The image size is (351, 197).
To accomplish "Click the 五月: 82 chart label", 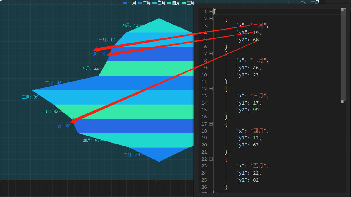I will tap(50, 111).
